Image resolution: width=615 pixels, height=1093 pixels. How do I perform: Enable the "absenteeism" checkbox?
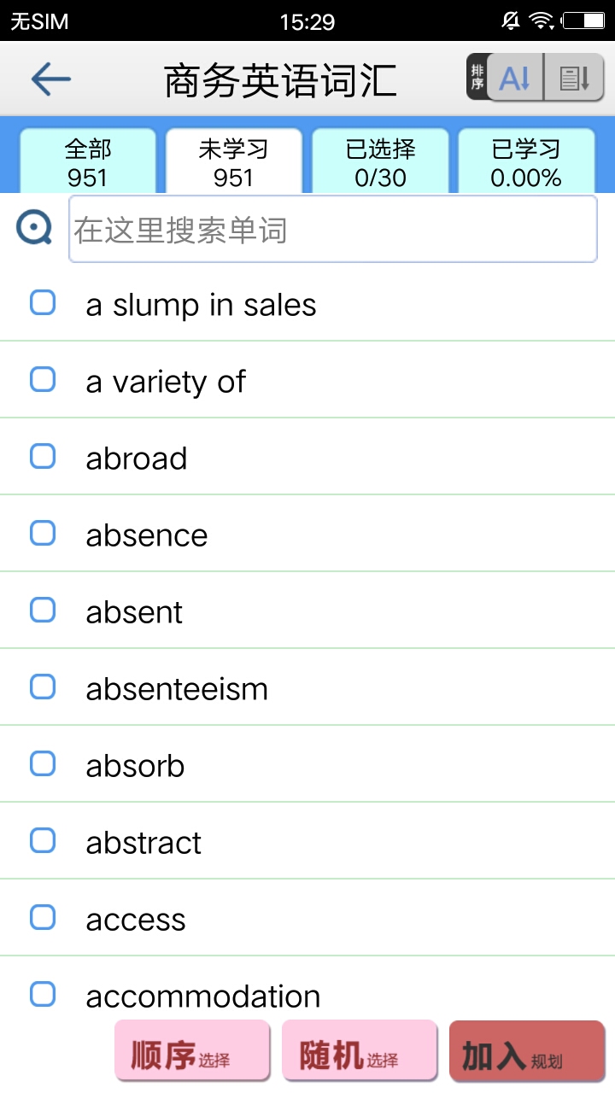[43, 687]
